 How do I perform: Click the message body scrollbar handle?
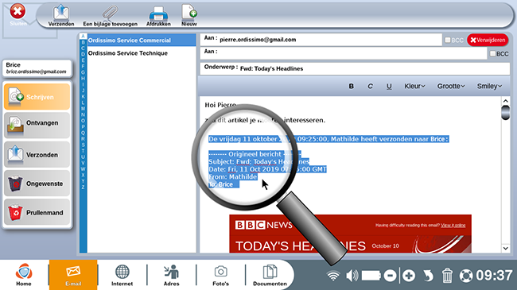505,112
